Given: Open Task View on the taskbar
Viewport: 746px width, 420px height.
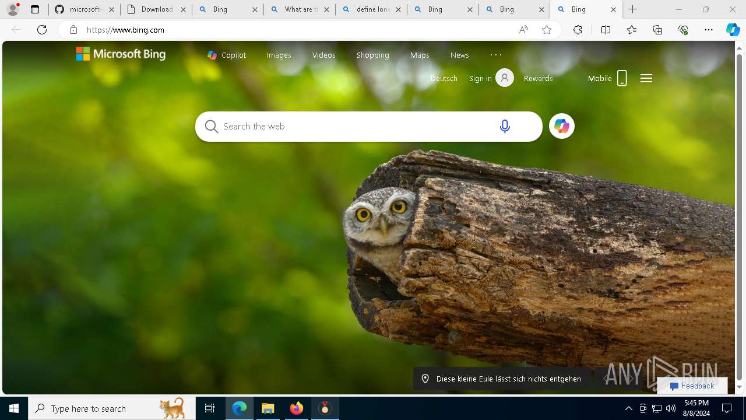Looking at the screenshot, I should coord(210,408).
